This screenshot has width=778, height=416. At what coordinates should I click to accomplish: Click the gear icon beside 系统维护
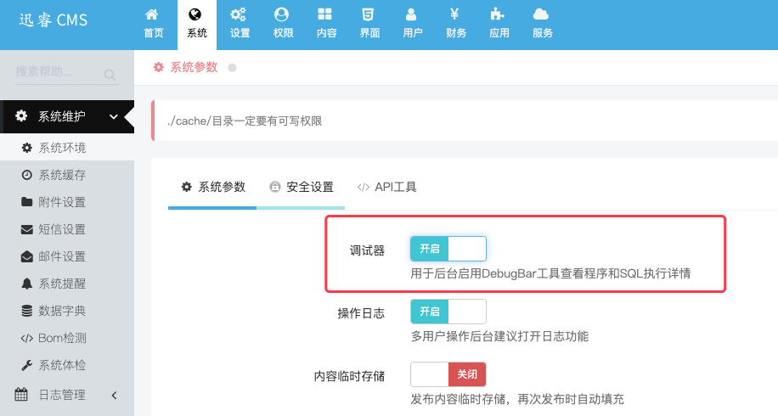click(21, 116)
